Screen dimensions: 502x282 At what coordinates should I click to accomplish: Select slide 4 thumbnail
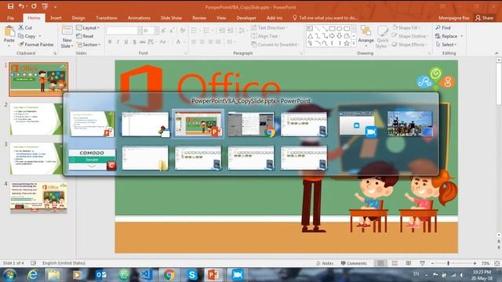pos(38,197)
